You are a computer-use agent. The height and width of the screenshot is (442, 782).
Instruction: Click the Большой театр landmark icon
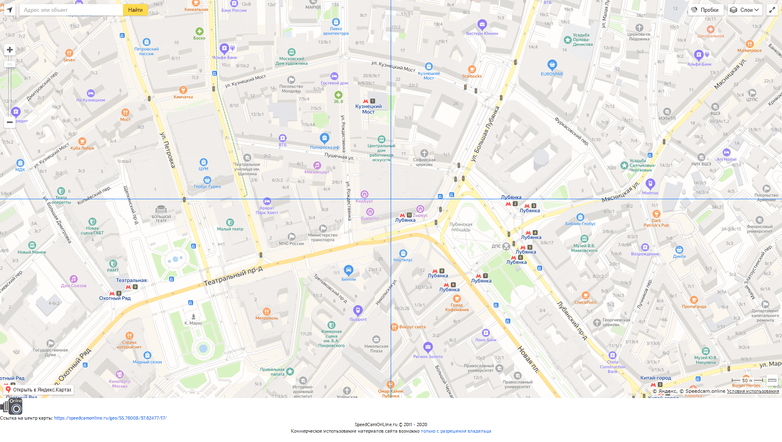pyautogui.click(x=161, y=209)
